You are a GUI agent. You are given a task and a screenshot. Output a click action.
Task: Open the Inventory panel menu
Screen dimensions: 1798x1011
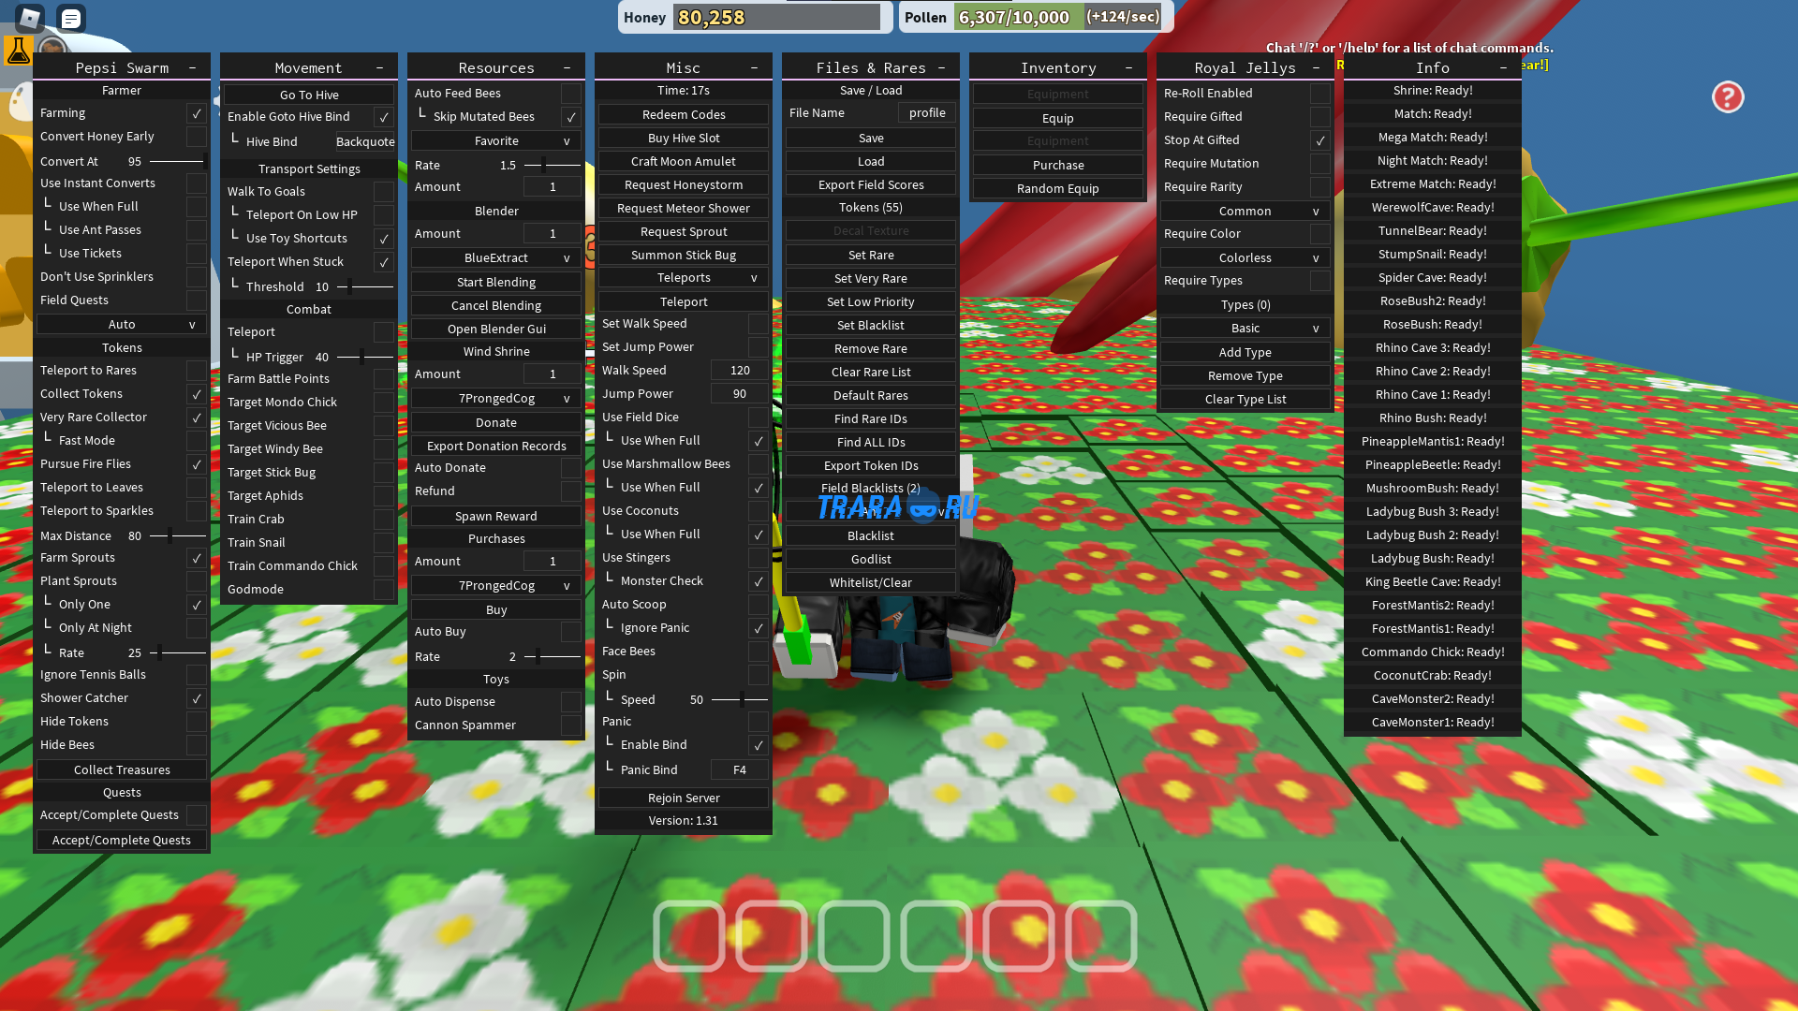tap(1058, 66)
